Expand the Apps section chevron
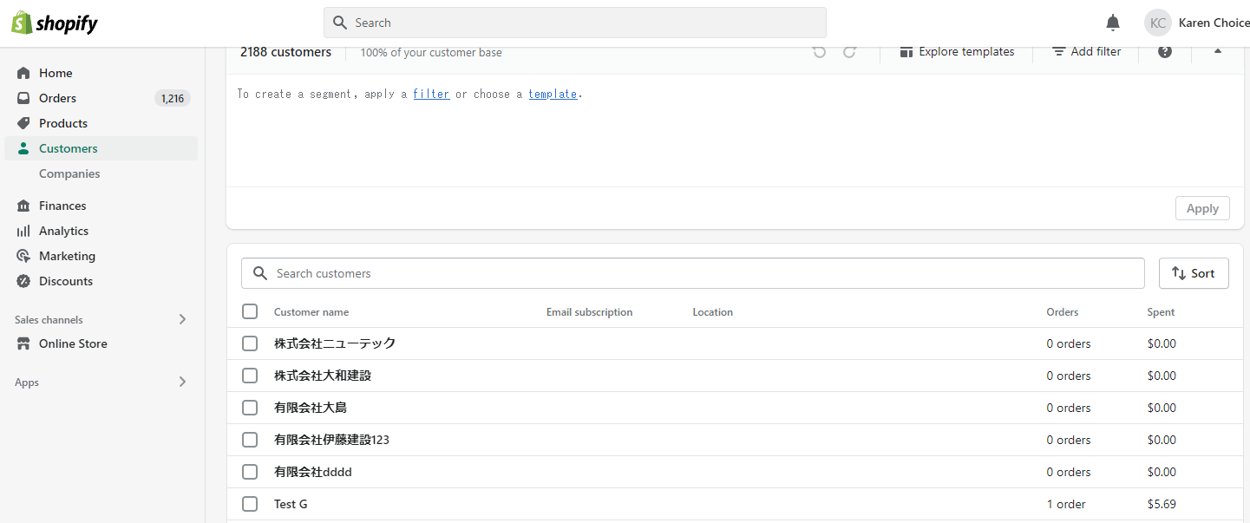Viewport: 1250px width, 523px height. click(x=182, y=382)
